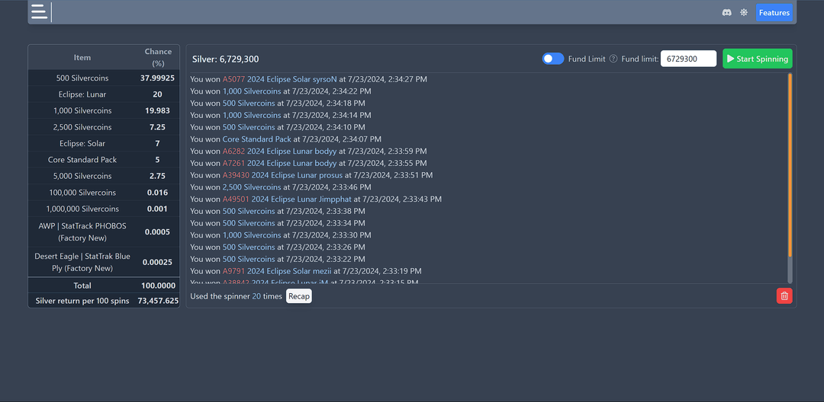Click the Recap button

299,296
